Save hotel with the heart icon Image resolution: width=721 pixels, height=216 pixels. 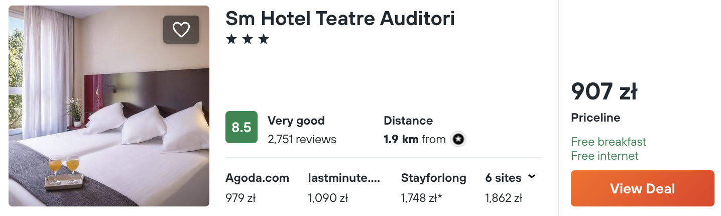(x=181, y=30)
